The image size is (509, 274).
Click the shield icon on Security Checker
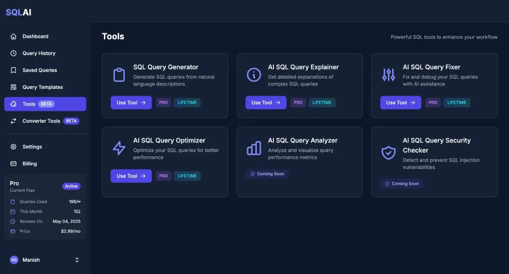[x=389, y=152]
